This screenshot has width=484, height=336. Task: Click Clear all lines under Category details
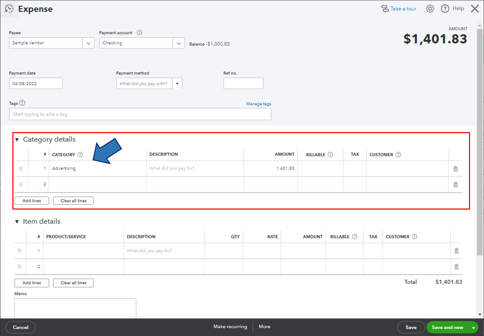(73, 201)
